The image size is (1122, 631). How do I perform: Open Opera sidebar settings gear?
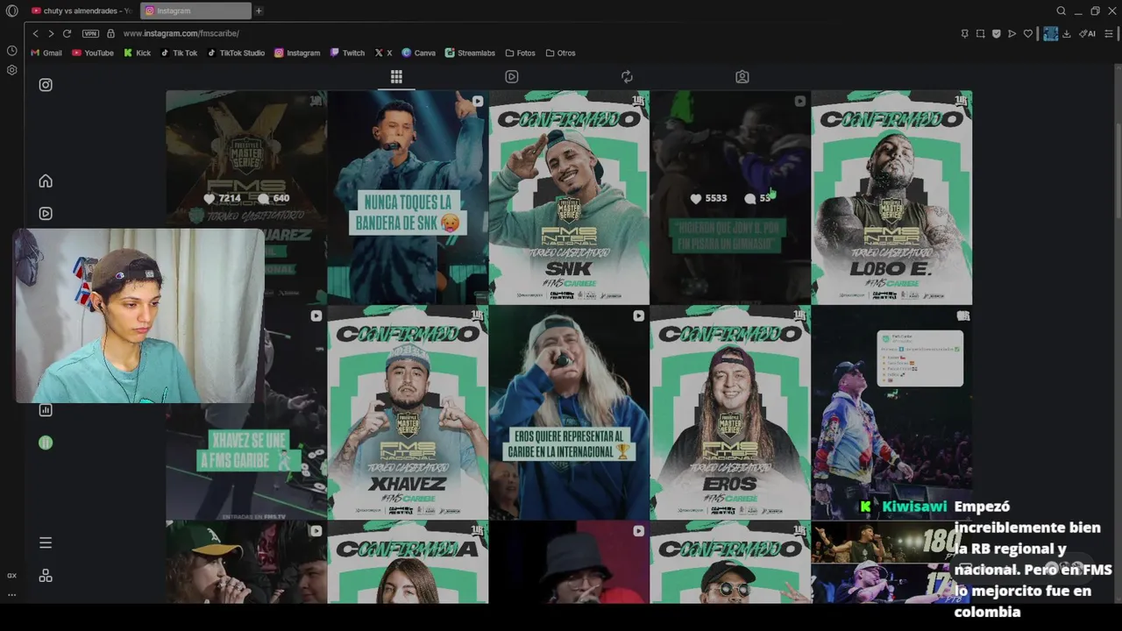coord(11,70)
